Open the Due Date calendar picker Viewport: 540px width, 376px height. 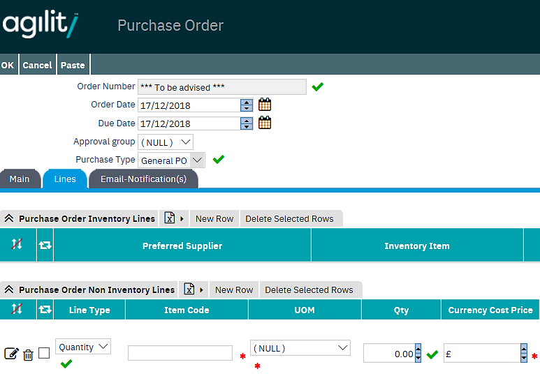[265, 123]
